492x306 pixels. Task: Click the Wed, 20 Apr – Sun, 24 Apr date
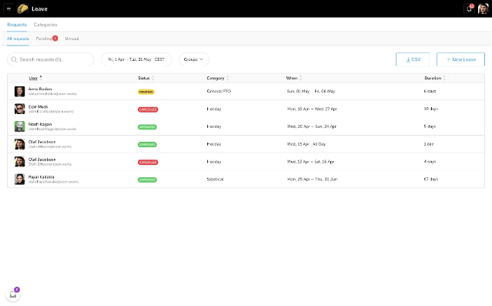point(312,126)
